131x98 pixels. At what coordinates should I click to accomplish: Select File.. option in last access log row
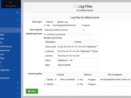(78, 84)
